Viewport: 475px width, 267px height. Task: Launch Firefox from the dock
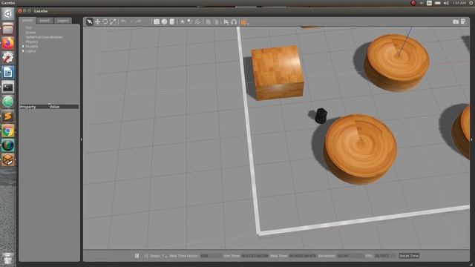pos(8,43)
